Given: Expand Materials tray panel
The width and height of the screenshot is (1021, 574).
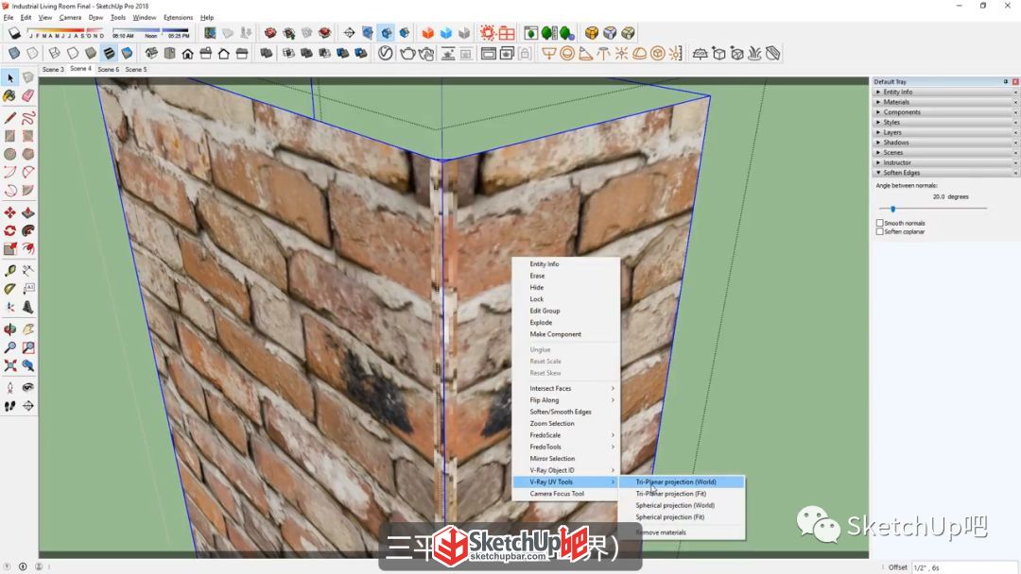Looking at the screenshot, I should [x=945, y=102].
